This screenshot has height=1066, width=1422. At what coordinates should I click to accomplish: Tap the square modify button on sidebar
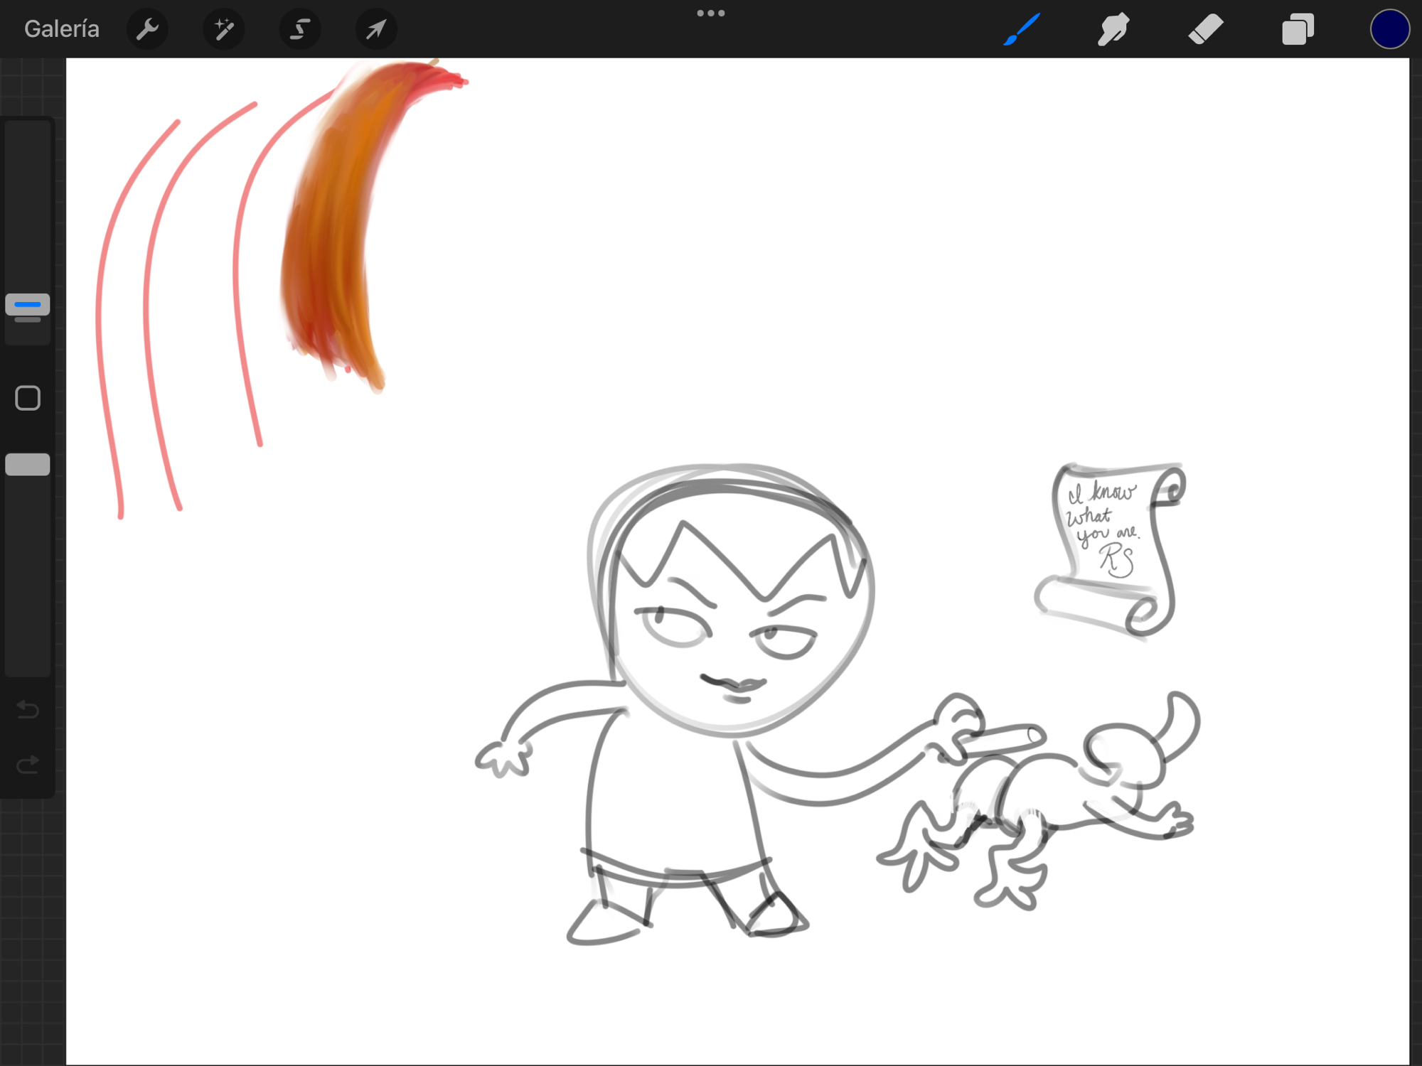coord(28,398)
